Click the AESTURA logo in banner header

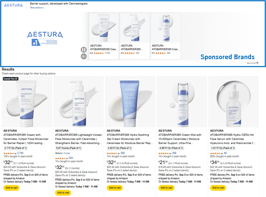coord(13,5)
